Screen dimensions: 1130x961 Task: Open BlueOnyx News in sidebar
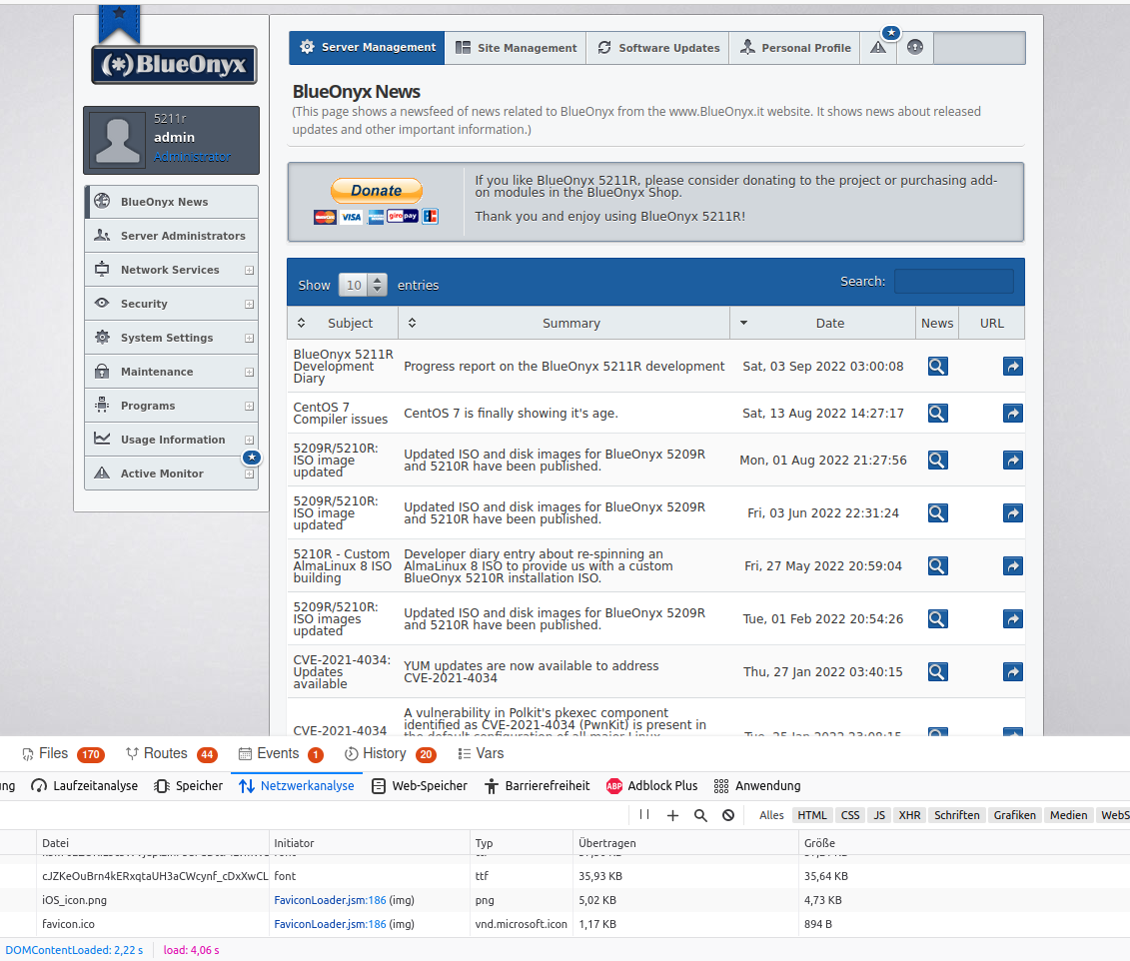tap(172, 202)
